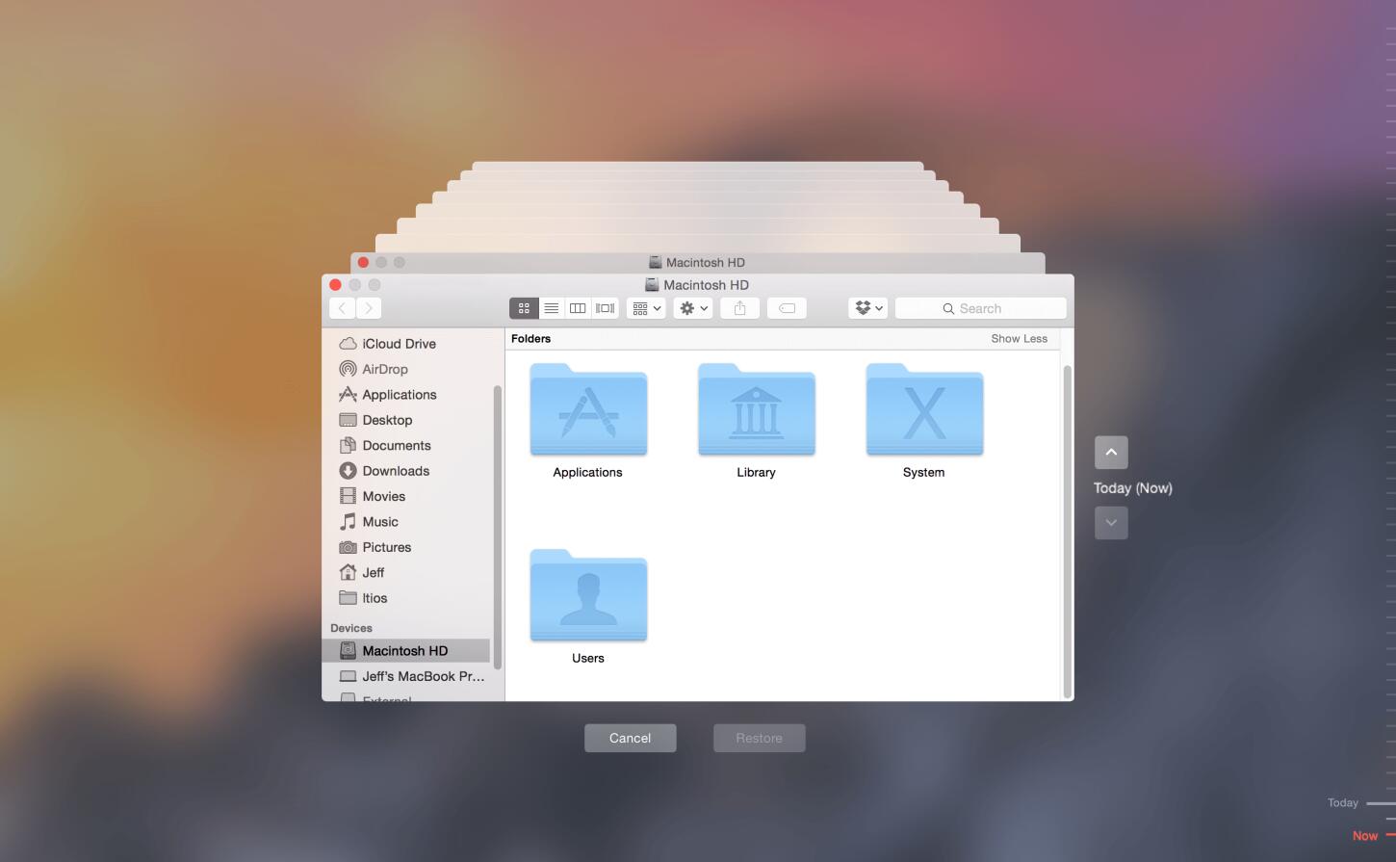Click Show Less in Folders header
Image resolution: width=1396 pixels, height=862 pixels.
(x=1019, y=339)
